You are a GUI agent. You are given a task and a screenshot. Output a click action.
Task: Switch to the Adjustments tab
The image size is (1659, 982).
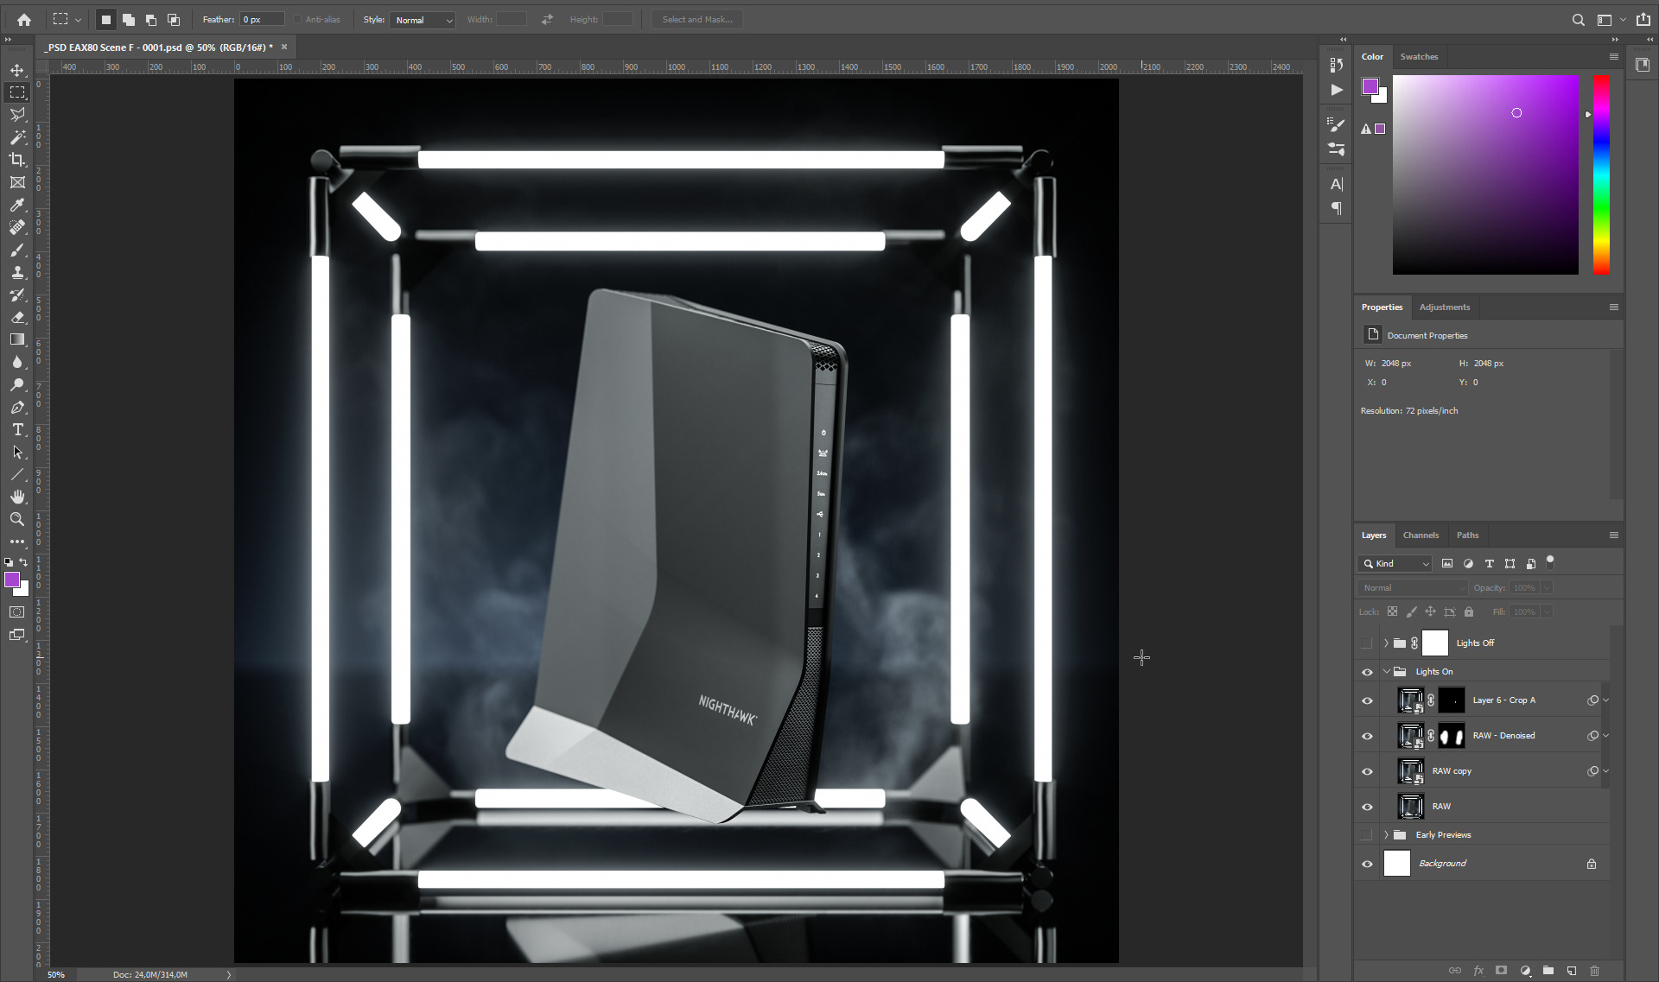pyautogui.click(x=1445, y=307)
